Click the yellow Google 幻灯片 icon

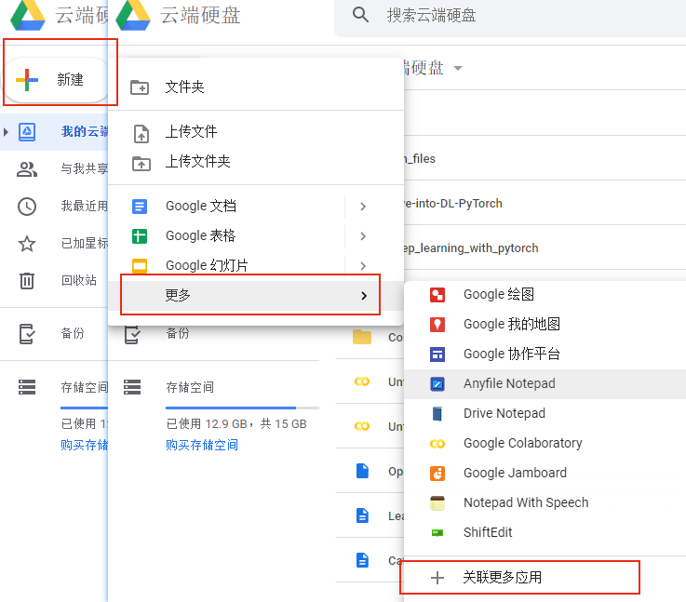pyautogui.click(x=140, y=265)
